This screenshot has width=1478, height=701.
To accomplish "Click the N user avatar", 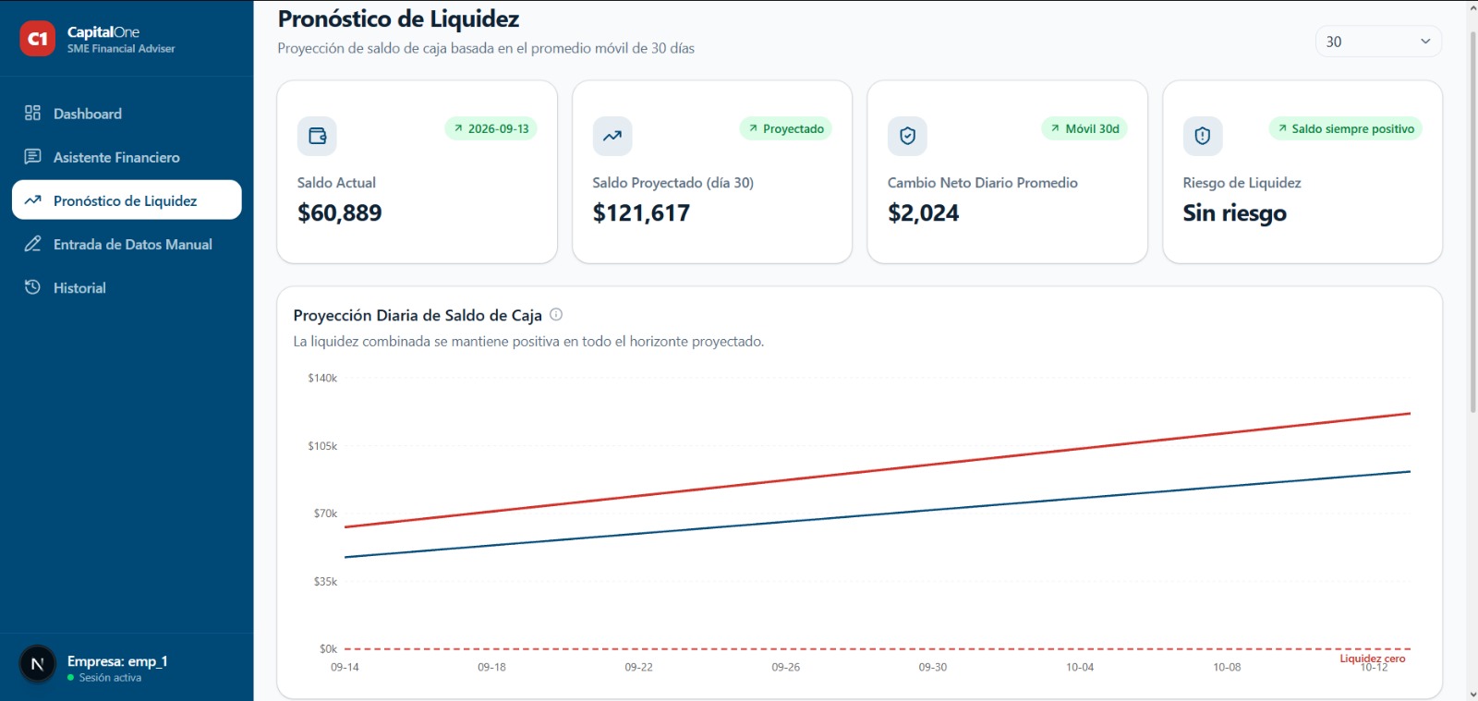I will coord(38,664).
